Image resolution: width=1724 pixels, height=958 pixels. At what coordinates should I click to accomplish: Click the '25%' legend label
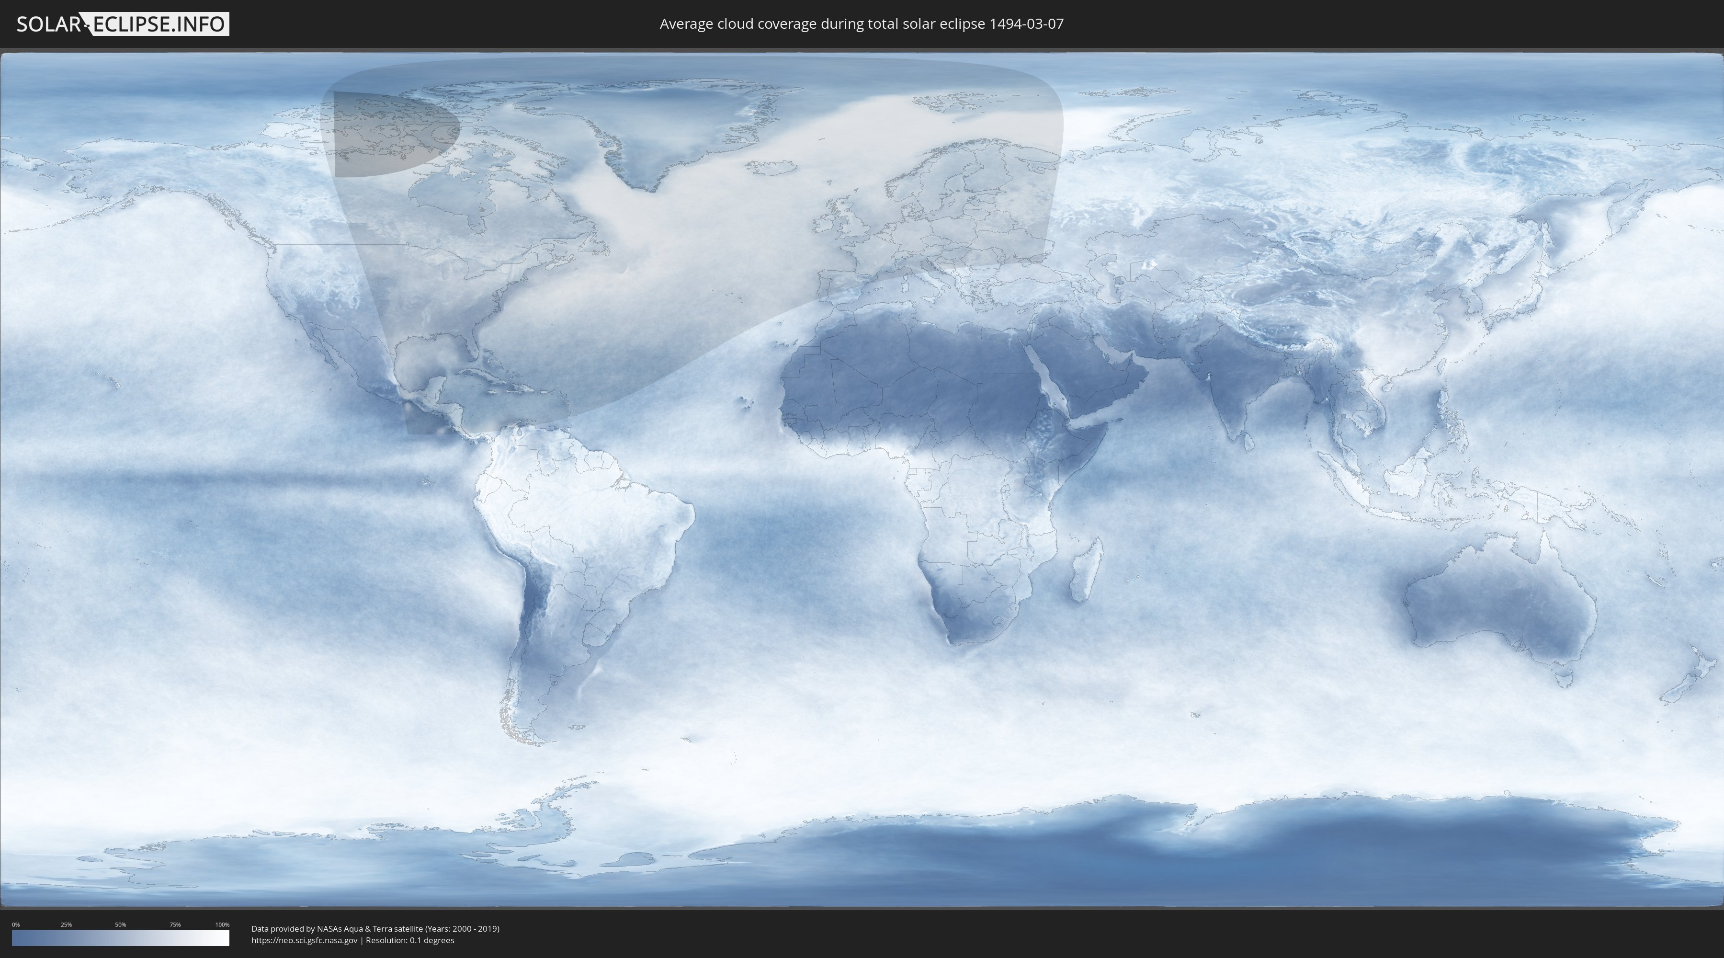(x=66, y=924)
